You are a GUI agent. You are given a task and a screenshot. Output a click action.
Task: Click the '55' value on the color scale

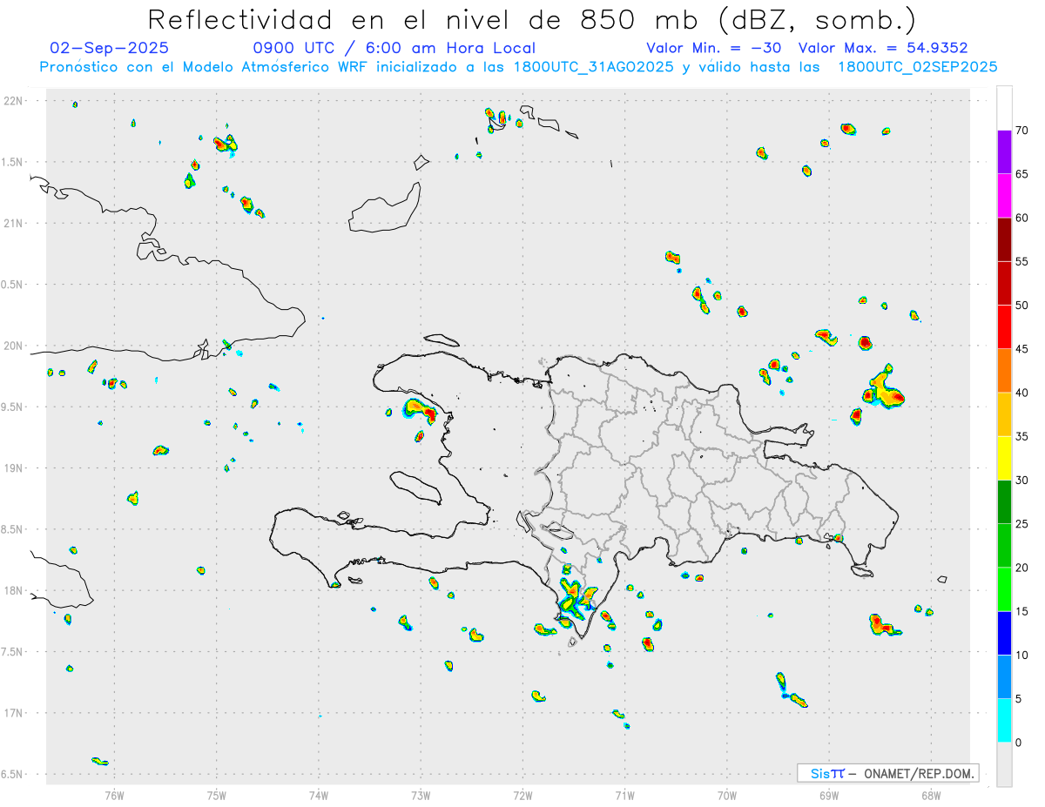click(x=1021, y=261)
